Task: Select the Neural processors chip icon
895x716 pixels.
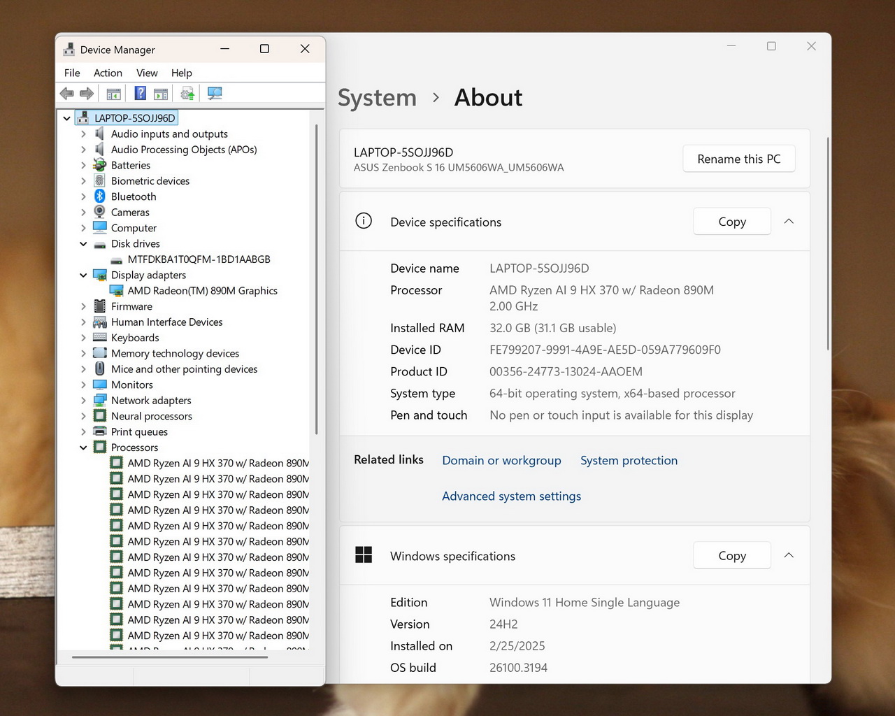Action: pyautogui.click(x=100, y=416)
